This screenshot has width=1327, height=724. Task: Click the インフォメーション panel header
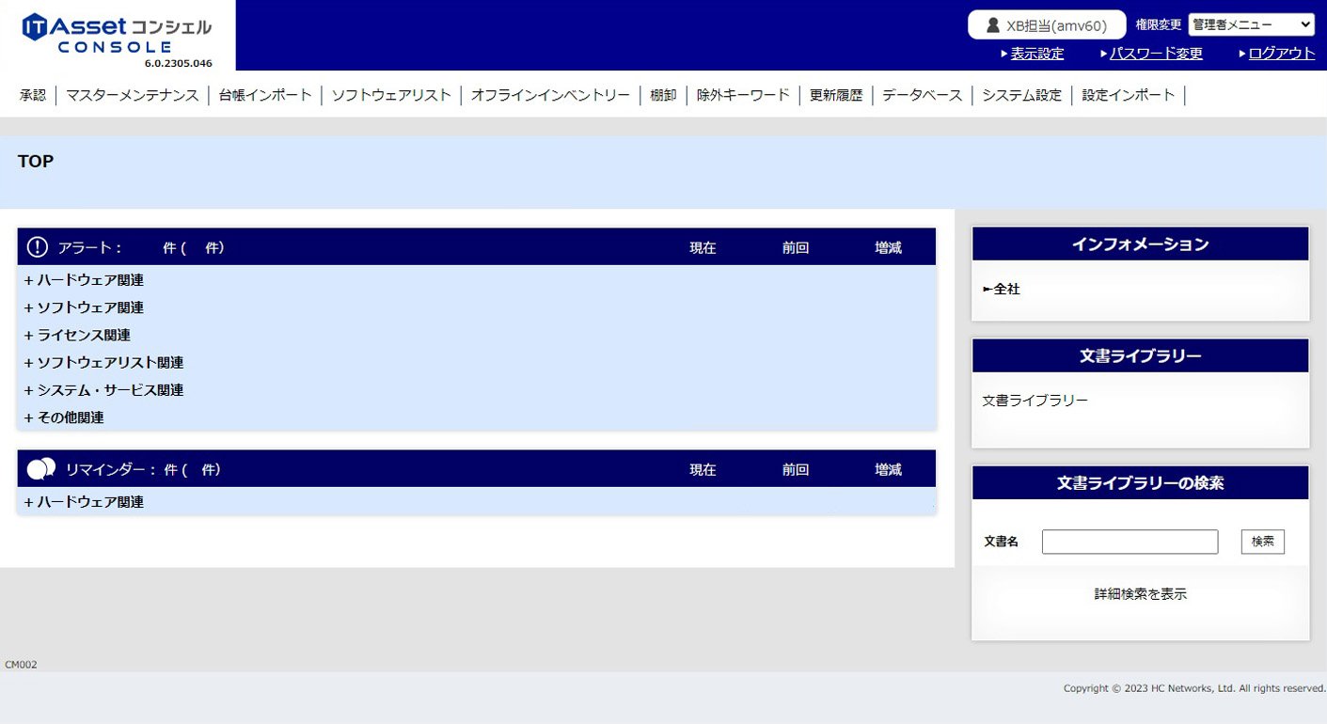coord(1141,244)
